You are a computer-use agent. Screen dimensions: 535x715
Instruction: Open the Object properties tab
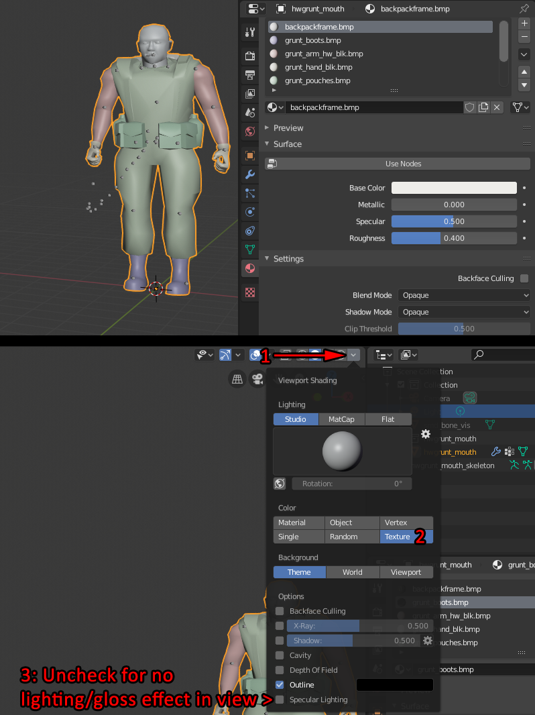click(x=249, y=156)
